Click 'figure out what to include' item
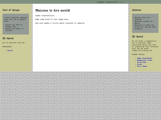 14,29
